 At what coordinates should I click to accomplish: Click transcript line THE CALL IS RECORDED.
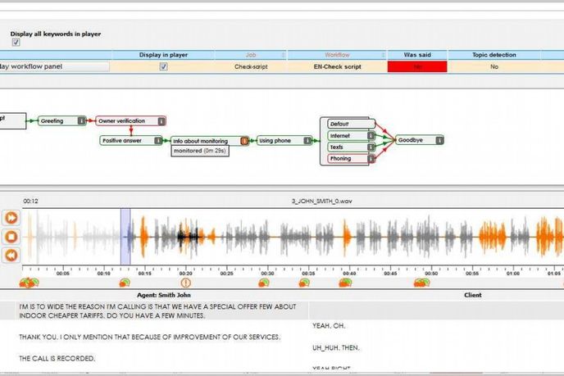pos(57,358)
